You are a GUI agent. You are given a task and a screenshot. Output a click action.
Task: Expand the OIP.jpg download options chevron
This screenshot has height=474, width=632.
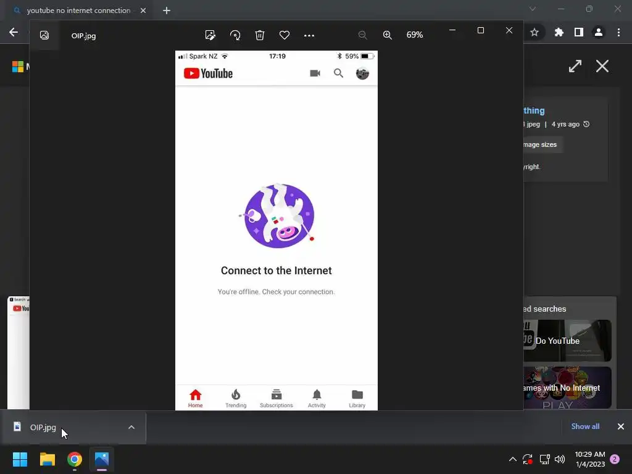pyautogui.click(x=131, y=427)
